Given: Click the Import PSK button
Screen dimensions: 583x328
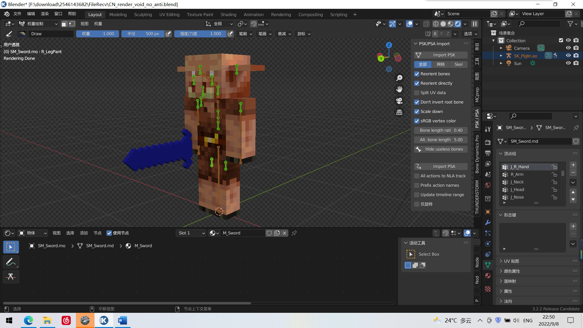Looking at the screenshot, I should click(441, 55).
